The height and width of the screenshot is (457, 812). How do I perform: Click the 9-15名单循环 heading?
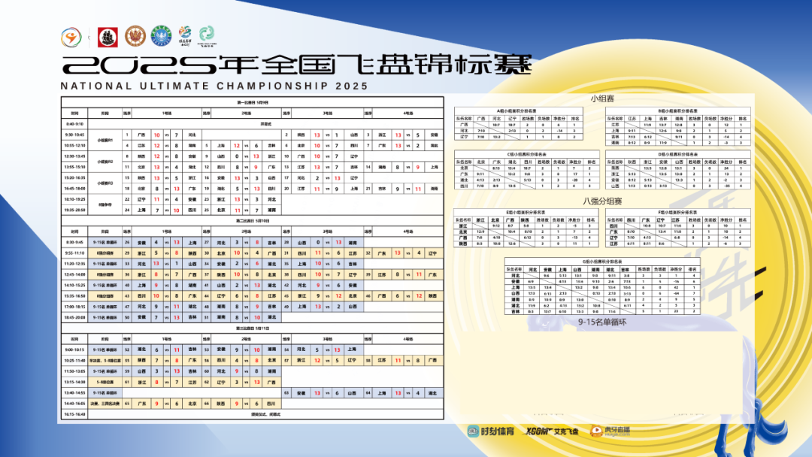601,322
